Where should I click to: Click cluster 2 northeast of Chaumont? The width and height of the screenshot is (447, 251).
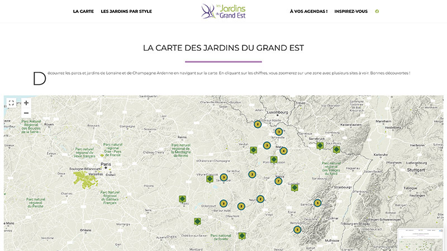click(241, 206)
